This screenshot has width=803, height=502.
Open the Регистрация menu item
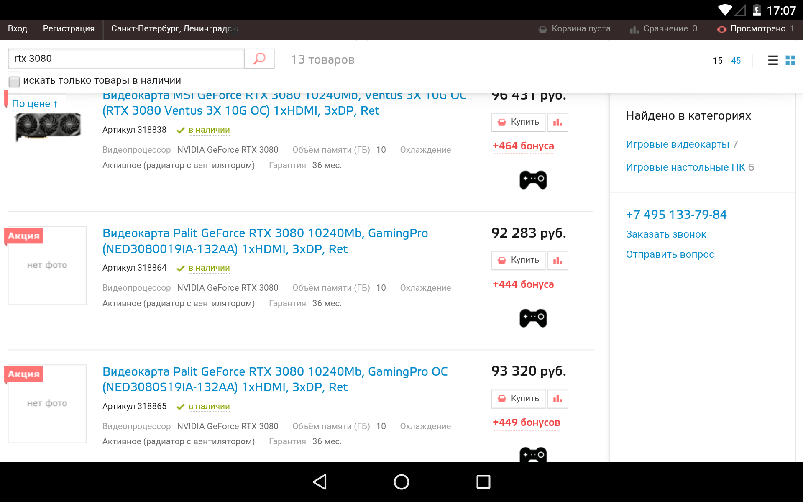coord(69,28)
